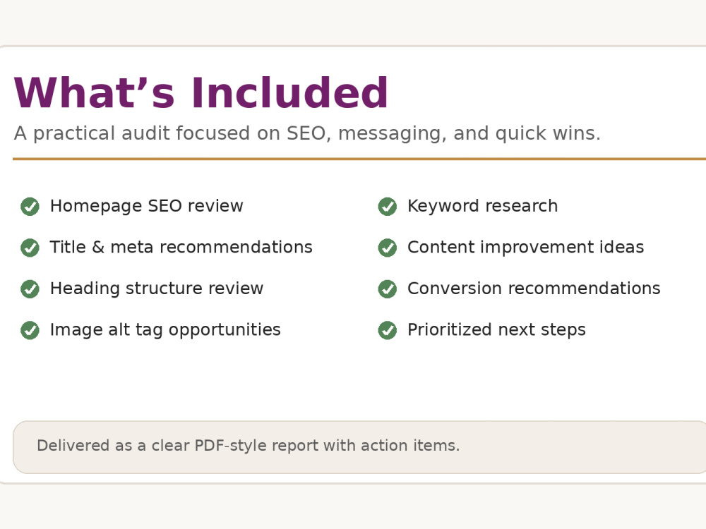The width and height of the screenshot is (706, 529).
Task: Click the Prioritized next steps item
Action: pos(496,329)
